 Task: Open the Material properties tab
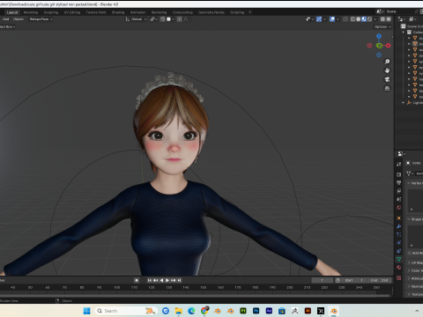(398, 267)
